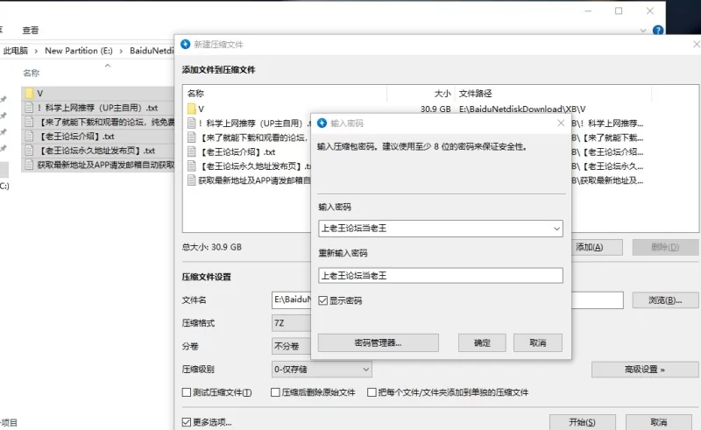Close the 输入密码 dialog with X

pos(561,123)
